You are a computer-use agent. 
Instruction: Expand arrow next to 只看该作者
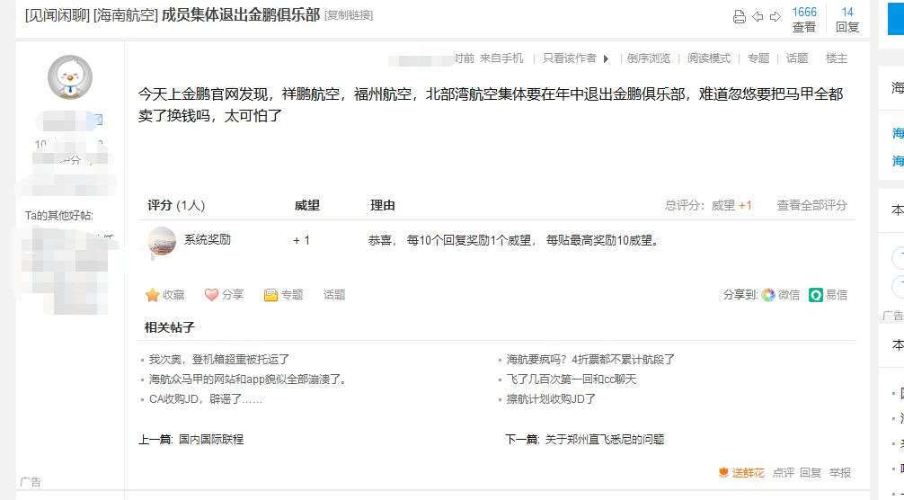[606, 58]
